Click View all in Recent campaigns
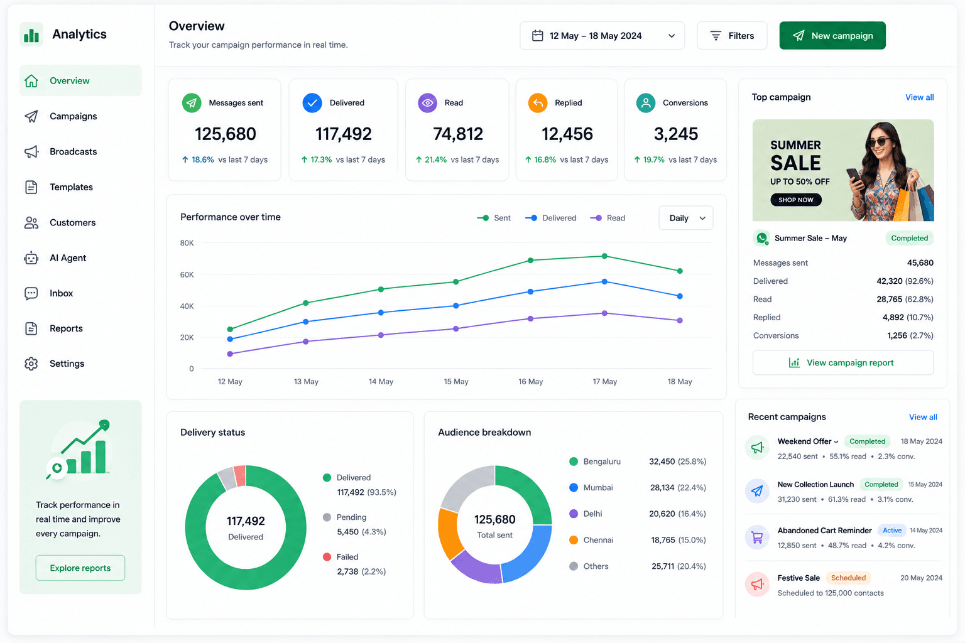This screenshot has height=643, width=965. (x=923, y=417)
